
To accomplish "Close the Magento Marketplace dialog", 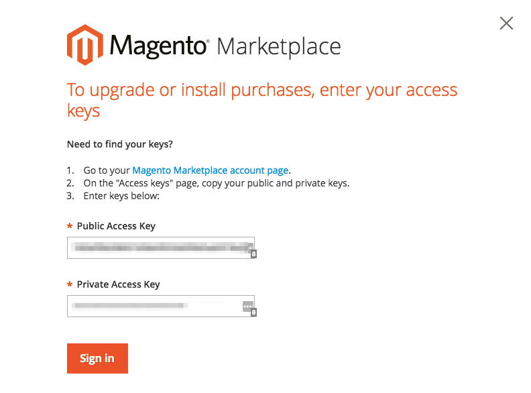I will (x=506, y=23).
